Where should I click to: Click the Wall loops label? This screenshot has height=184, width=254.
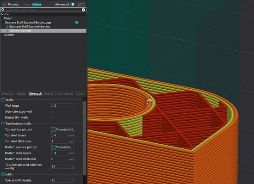(x=12, y=106)
